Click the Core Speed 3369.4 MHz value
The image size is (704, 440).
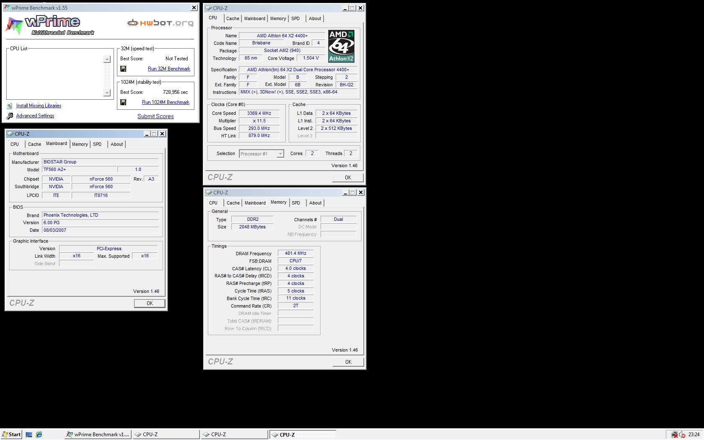coord(259,113)
